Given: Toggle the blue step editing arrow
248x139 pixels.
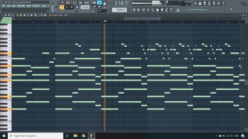Looking at the screenshot, I should (x=99, y=3).
